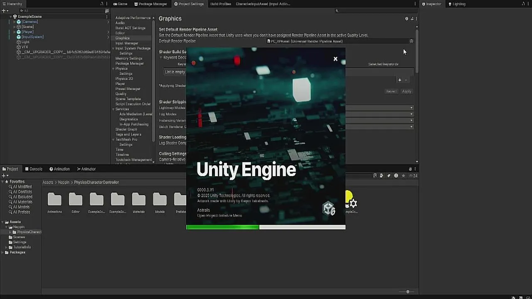The image size is (532, 299).
Task: Select the Light object cube icon
Action: point(19,42)
